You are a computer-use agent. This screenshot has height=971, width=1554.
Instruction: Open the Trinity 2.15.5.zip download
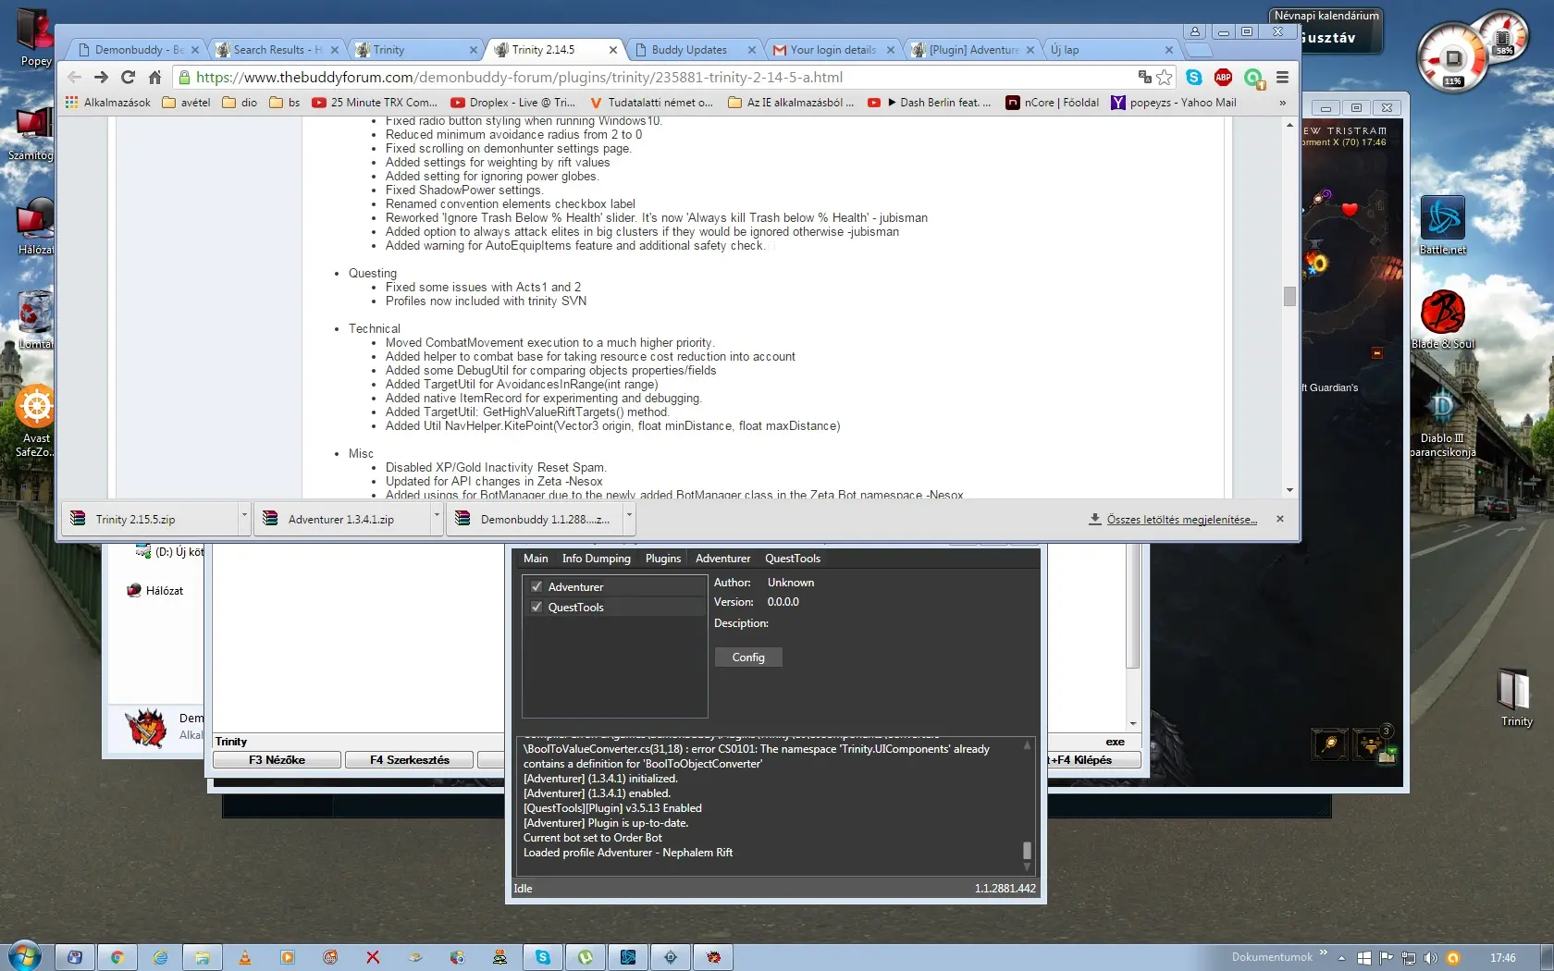(x=151, y=519)
